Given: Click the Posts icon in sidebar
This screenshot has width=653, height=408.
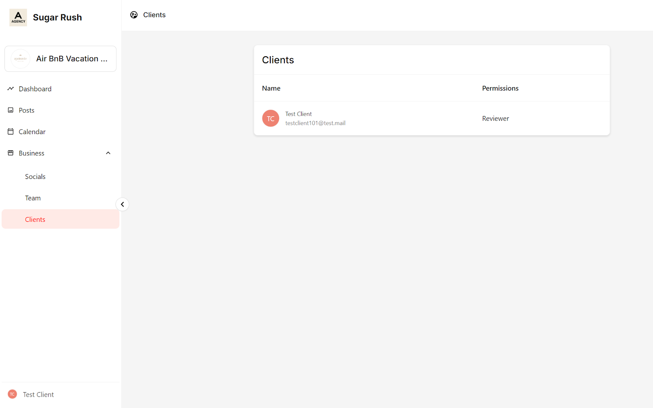Looking at the screenshot, I should (11, 110).
